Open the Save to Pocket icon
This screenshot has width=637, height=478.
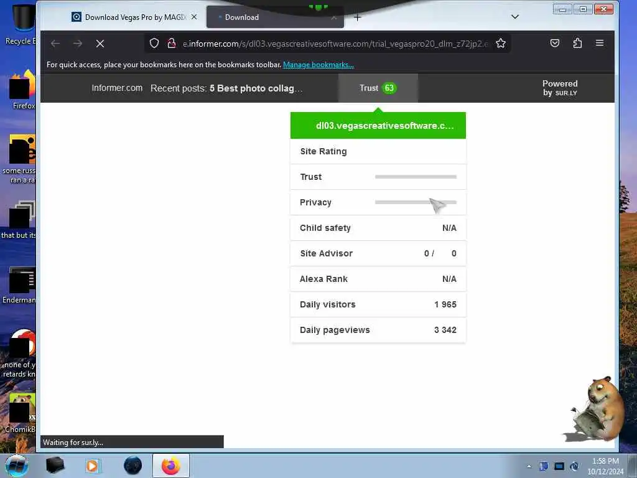click(555, 43)
